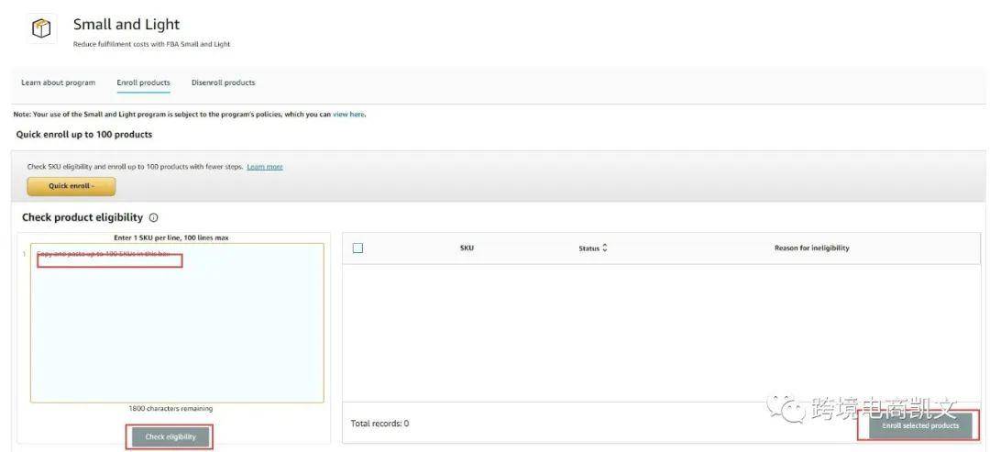Click the Enroll selected products button

click(919, 426)
